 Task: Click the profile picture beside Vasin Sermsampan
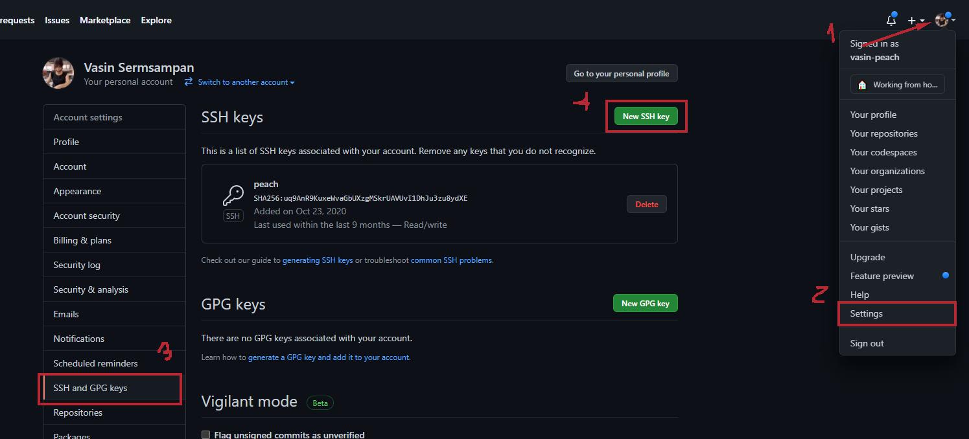(x=58, y=73)
